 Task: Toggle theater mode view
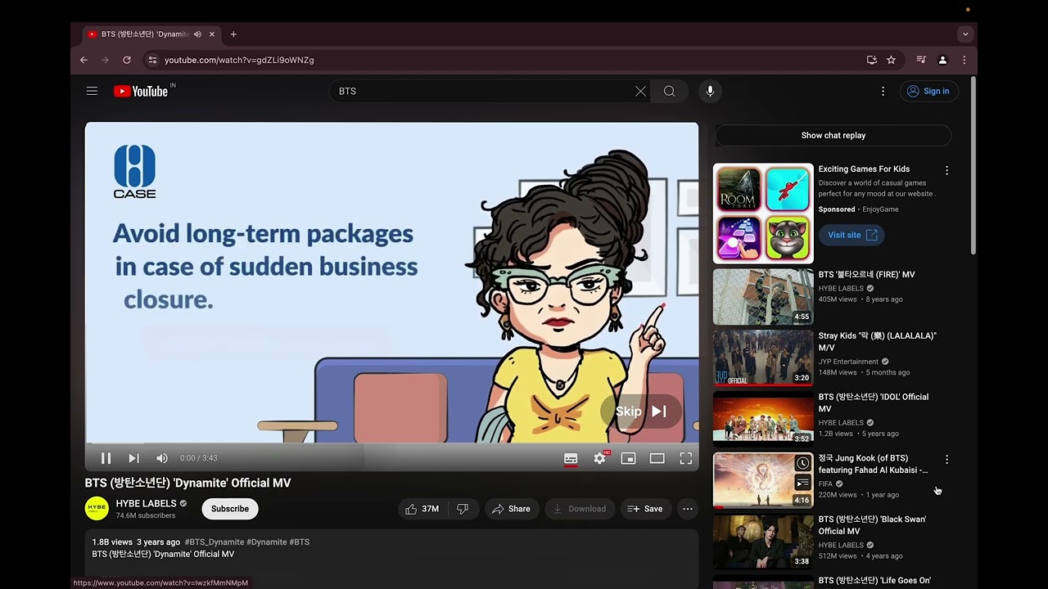click(657, 458)
